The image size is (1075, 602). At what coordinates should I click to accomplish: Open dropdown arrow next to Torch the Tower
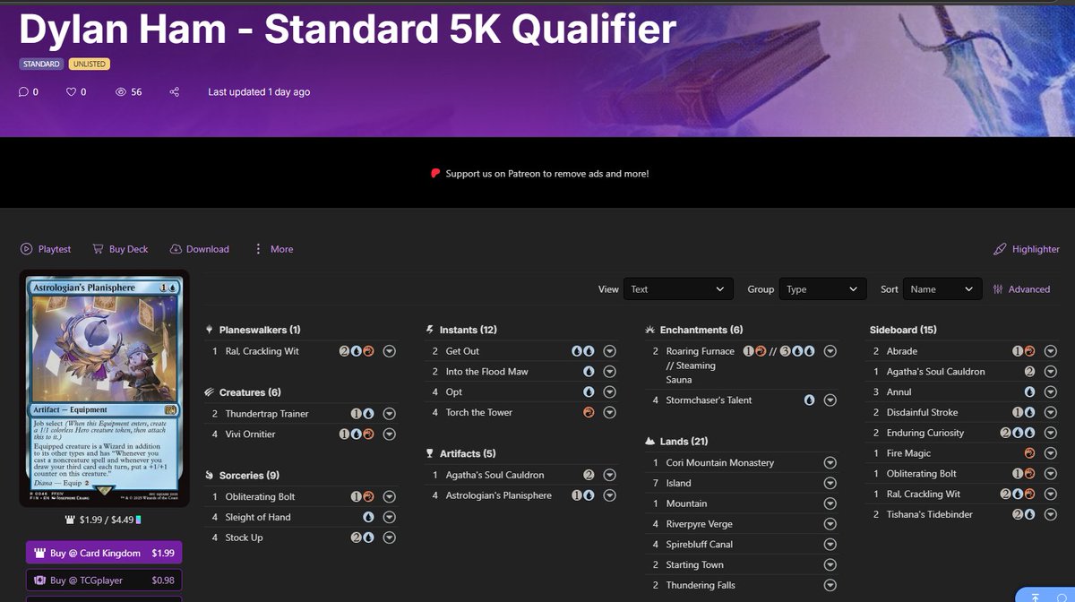click(x=609, y=413)
